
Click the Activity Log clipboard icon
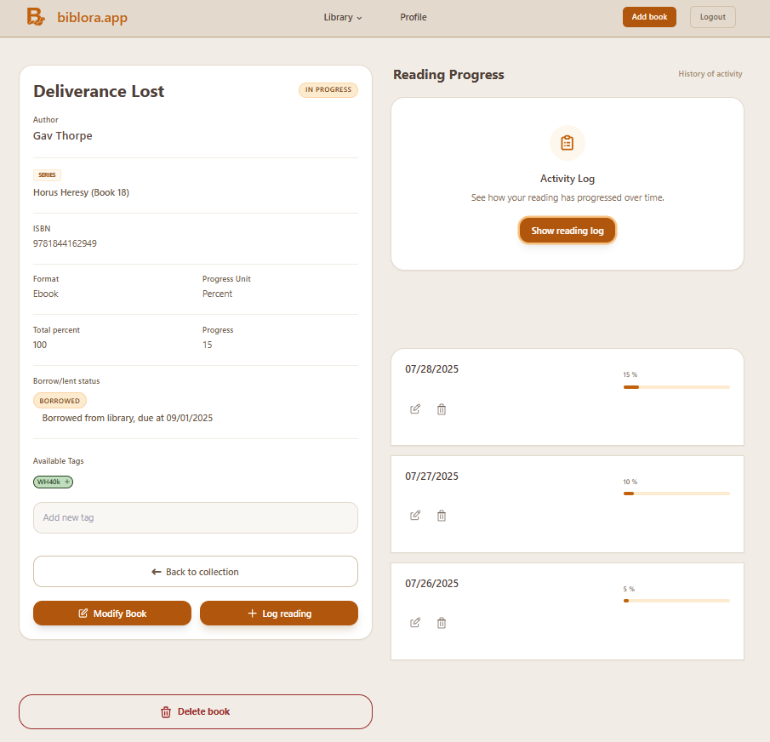(568, 143)
